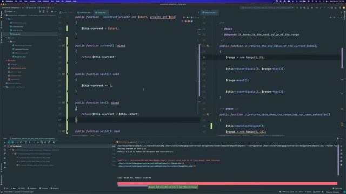Image resolution: width=346 pixels, height=194 pixels.
Task: Collapse the src folder in Project tree
Action: [6, 19]
